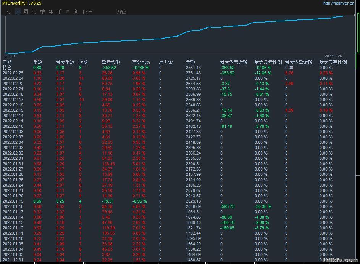
Task: Switch to the 年 yearly tab
Action: point(51,11)
